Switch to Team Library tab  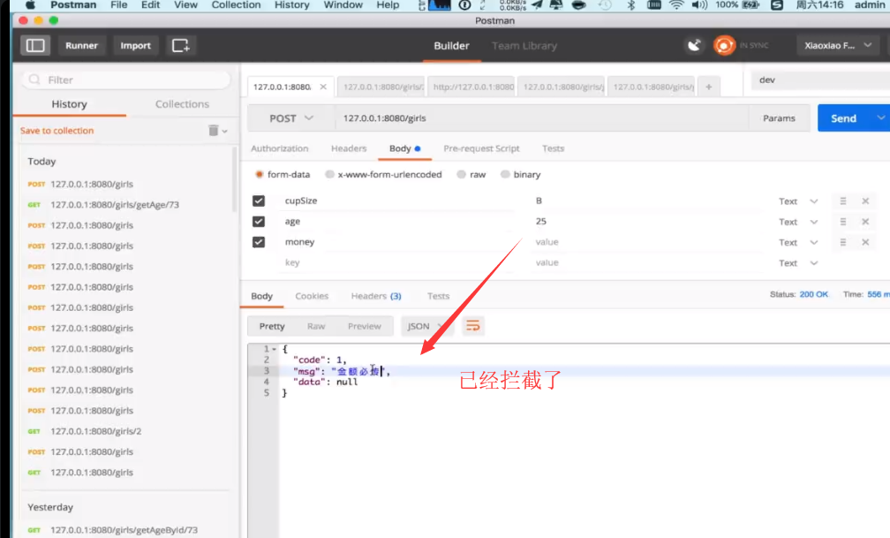[x=524, y=45]
